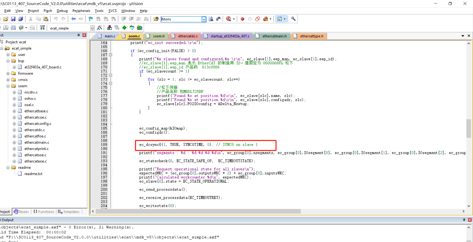Open the window layout dropdown arrow
This screenshot has height=242, width=473.
(285, 19)
